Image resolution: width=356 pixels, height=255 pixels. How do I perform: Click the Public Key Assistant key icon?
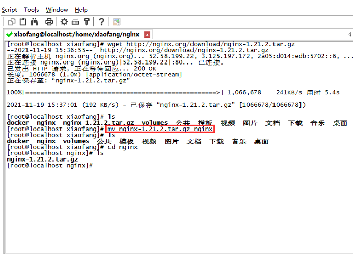[87, 22]
